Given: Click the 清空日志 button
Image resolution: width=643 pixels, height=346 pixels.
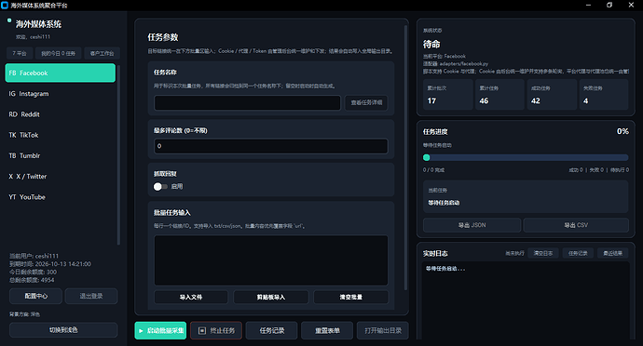Looking at the screenshot, I should [543, 254].
